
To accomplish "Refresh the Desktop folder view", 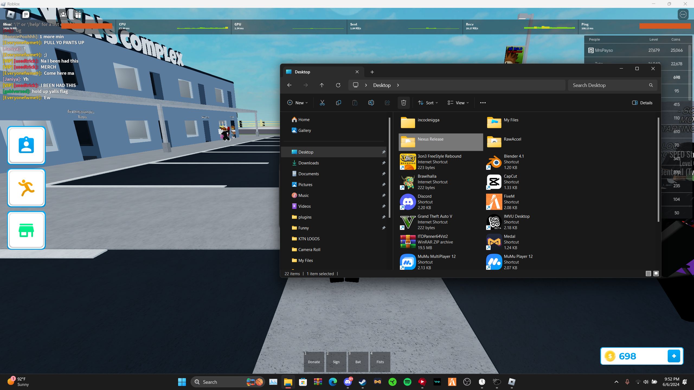I will pyautogui.click(x=338, y=85).
